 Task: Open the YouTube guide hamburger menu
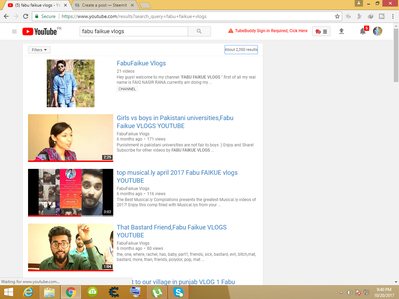point(14,31)
